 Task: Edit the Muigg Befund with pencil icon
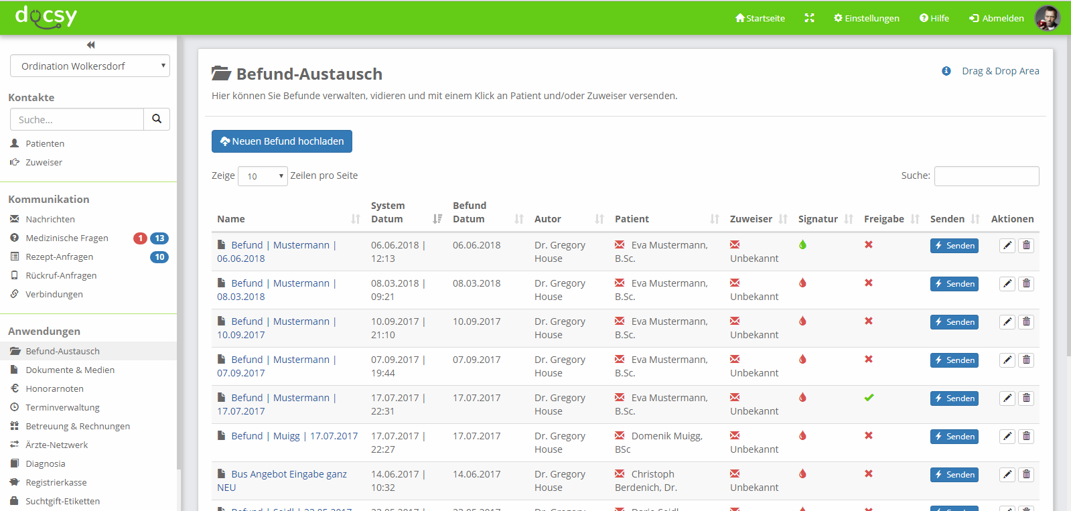tap(1007, 437)
